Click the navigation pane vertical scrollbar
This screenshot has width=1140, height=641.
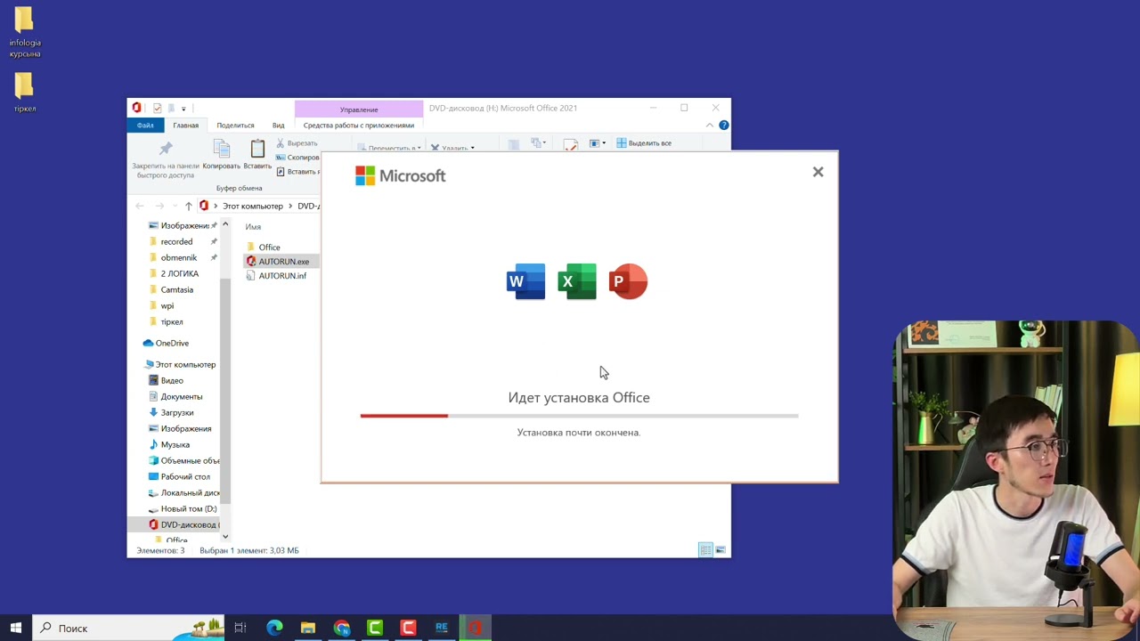pyautogui.click(x=225, y=392)
